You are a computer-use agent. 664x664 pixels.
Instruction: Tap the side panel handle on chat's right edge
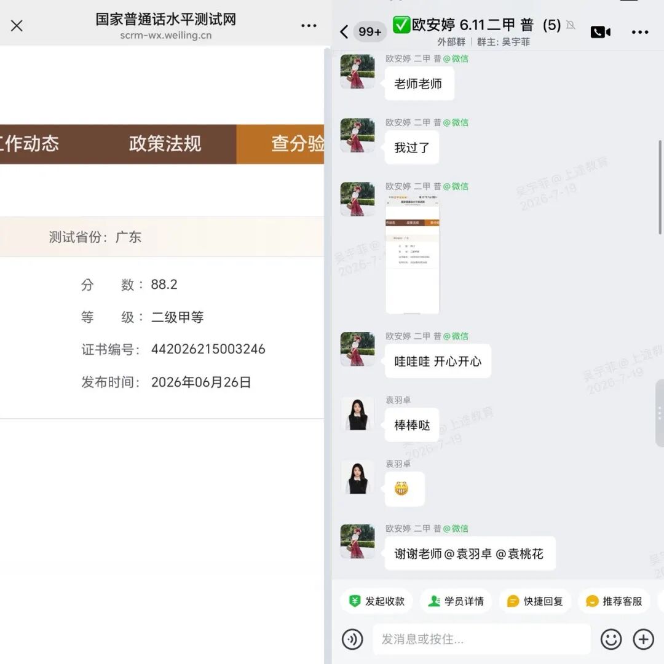pos(659,413)
